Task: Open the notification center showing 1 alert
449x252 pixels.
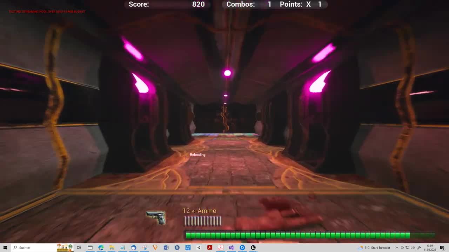Action: [442, 247]
